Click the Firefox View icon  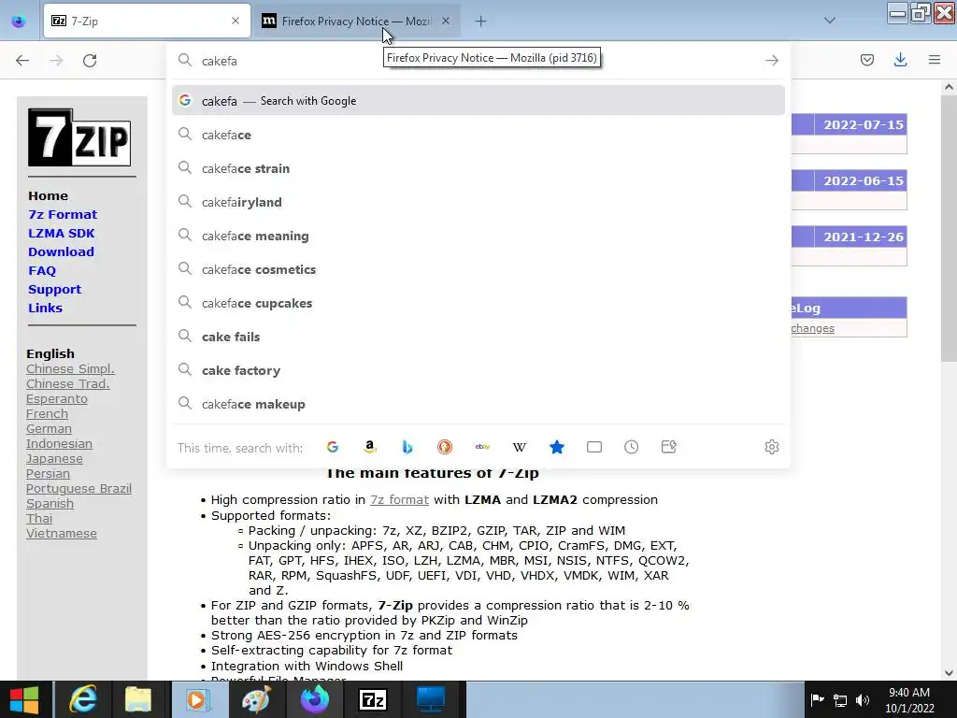pyautogui.click(x=19, y=22)
